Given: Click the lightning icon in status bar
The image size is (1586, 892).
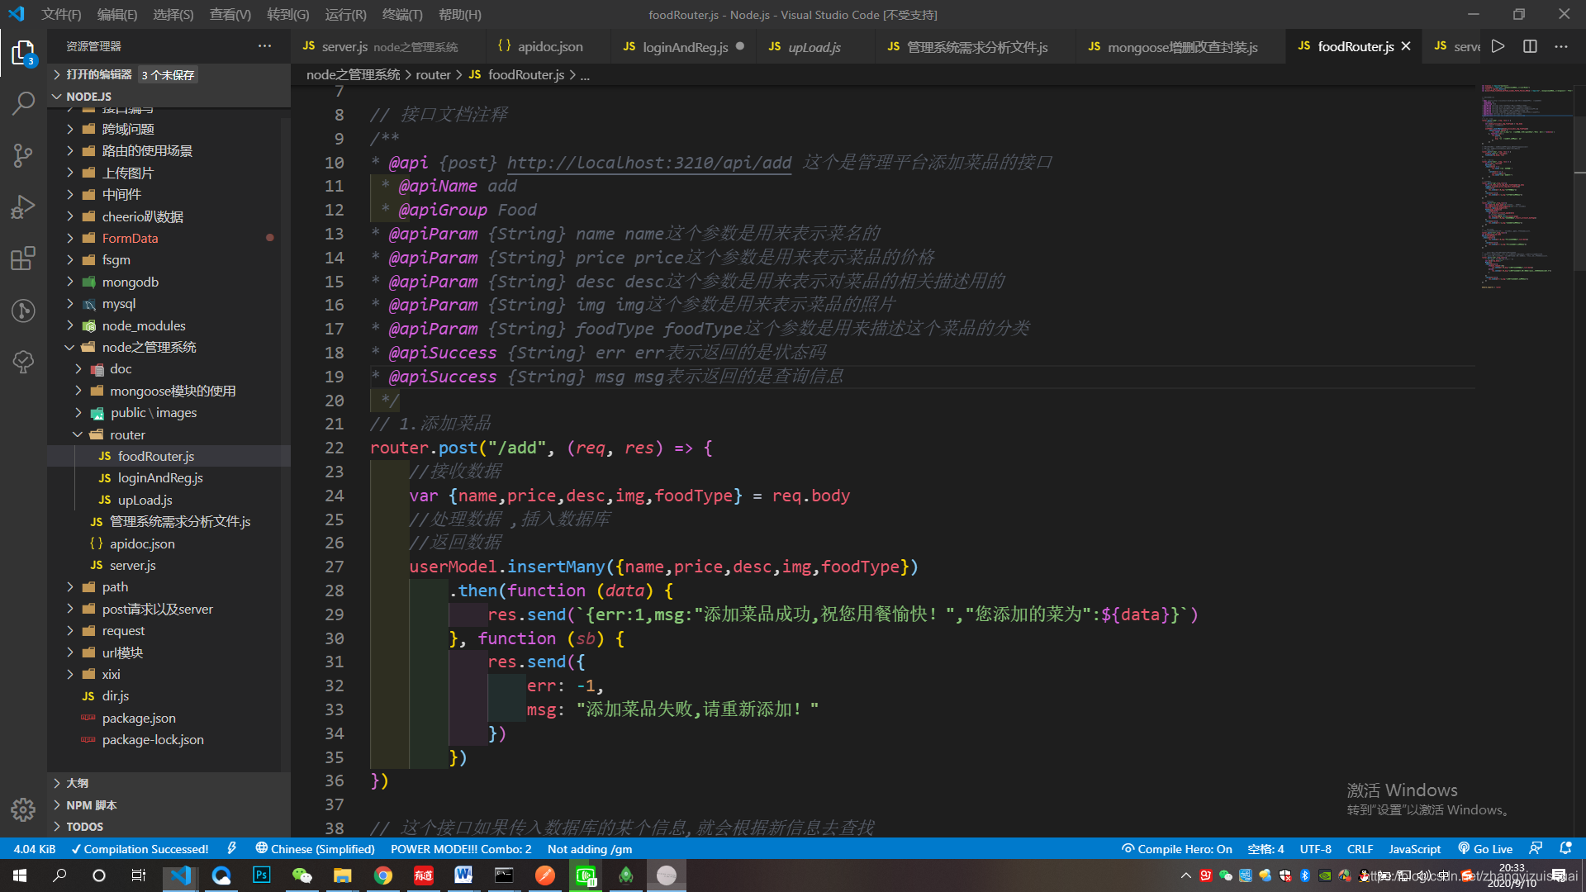Looking at the screenshot, I should 232,848.
